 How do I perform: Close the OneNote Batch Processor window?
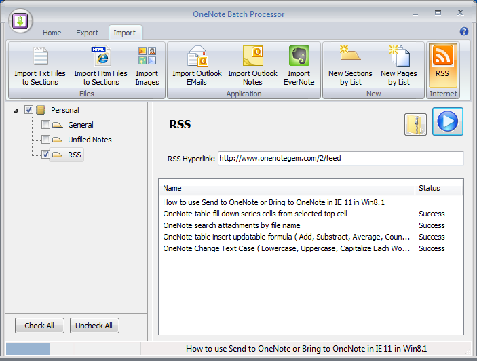point(460,12)
